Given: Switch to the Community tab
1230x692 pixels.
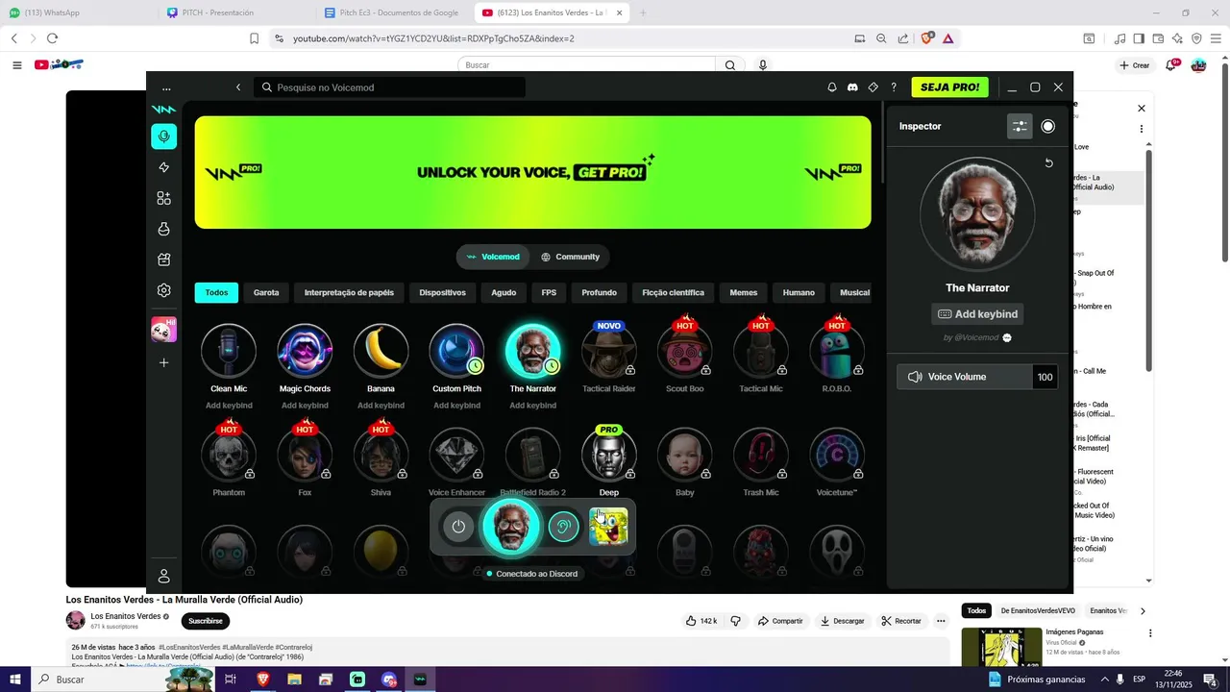Looking at the screenshot, I should pyautogui.click(x=570, y=257).
